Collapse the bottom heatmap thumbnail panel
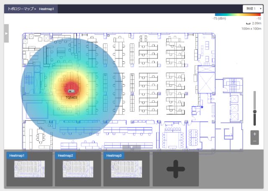This screenshot has height=191, width=268. pyautogui.click(x=131, y=147)
